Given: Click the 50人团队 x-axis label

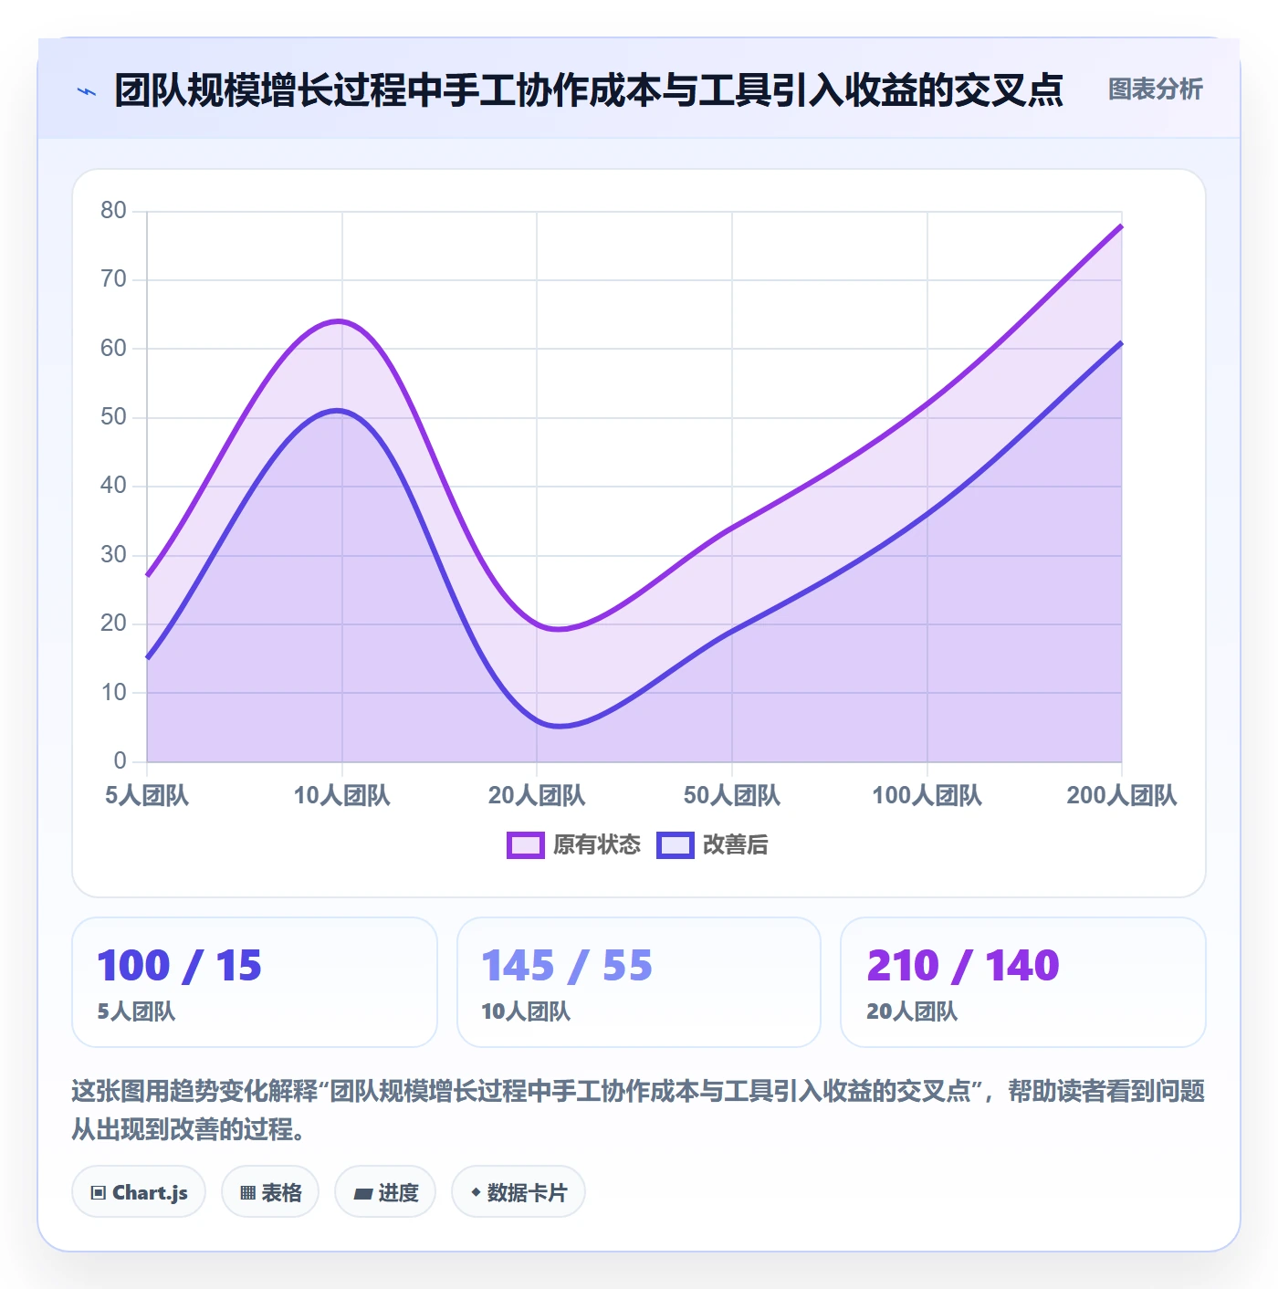Looking at the screenshot, I should (732, 795).
